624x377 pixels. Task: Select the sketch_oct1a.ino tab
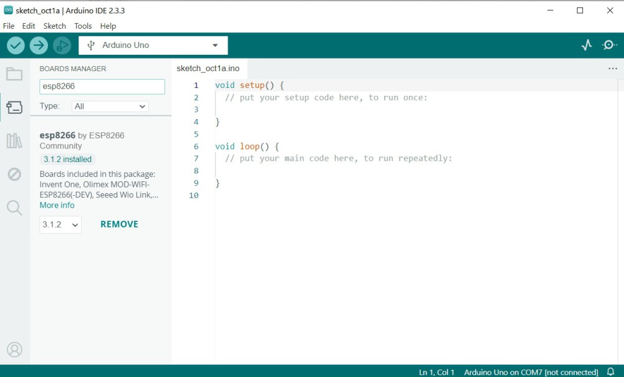(208, 69)
